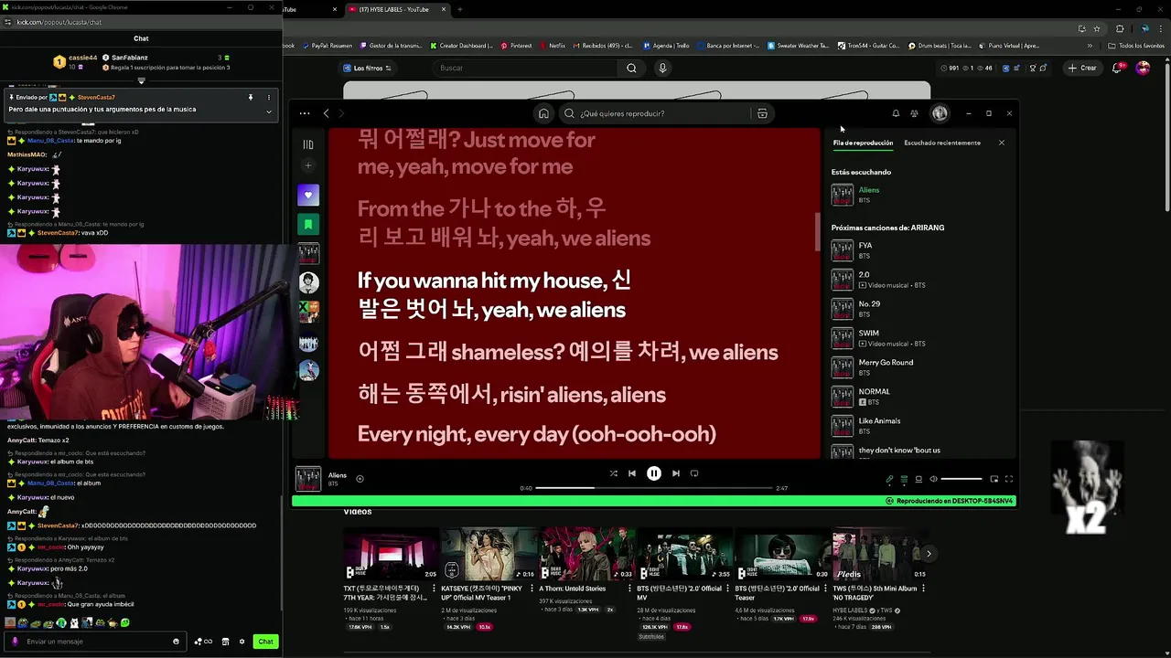Switch to 'Fila de reproducción' tab
This screenshot has width=1171, height=658.
pos(863,143)
